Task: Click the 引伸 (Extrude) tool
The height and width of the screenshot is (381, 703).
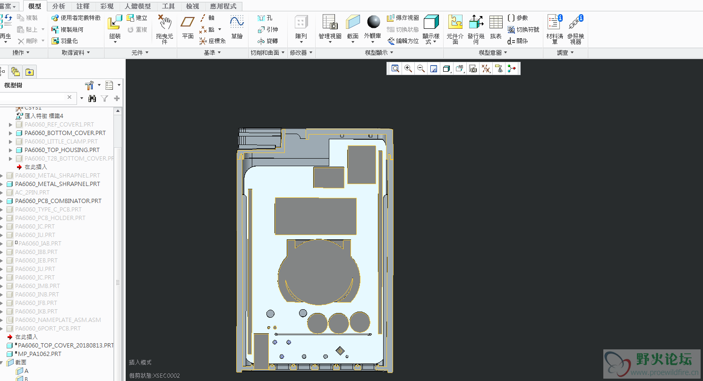Action: pyautogui.click(x=268, y=29)
